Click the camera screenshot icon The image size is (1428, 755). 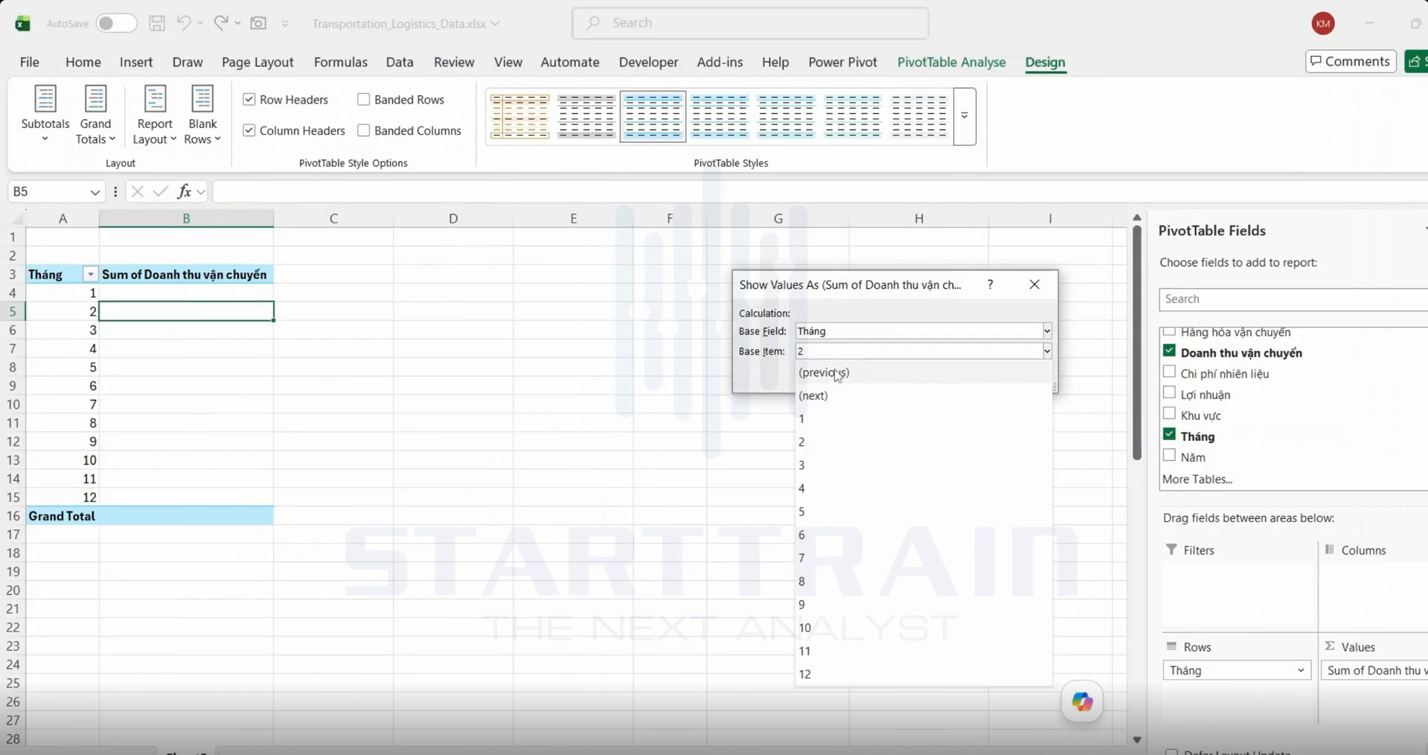pos(258,23)
